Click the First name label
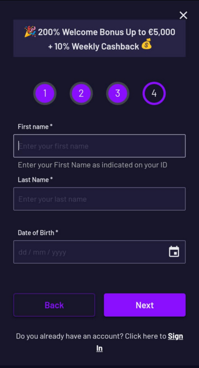199x368 pixels. [x=35, y=127]
